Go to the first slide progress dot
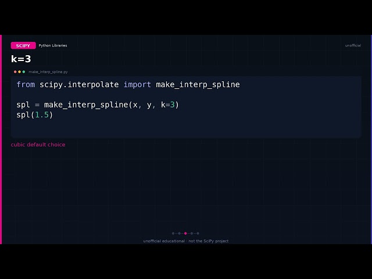This screenshot has width=372, height=279. click(173, 233)
